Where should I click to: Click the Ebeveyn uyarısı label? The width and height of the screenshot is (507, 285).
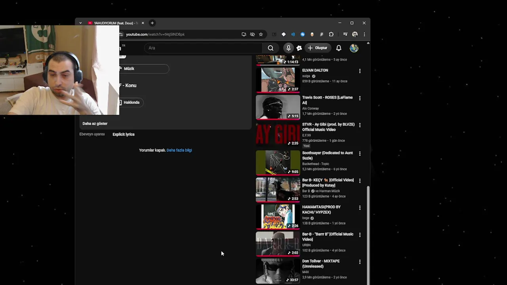click(92, 134)
